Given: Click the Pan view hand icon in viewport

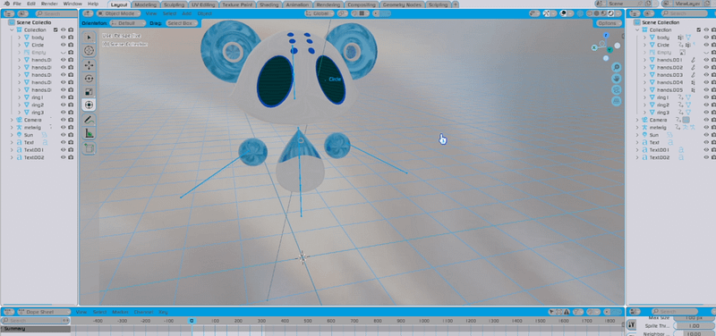Looking at the screenshot, I should pos(617,79).
